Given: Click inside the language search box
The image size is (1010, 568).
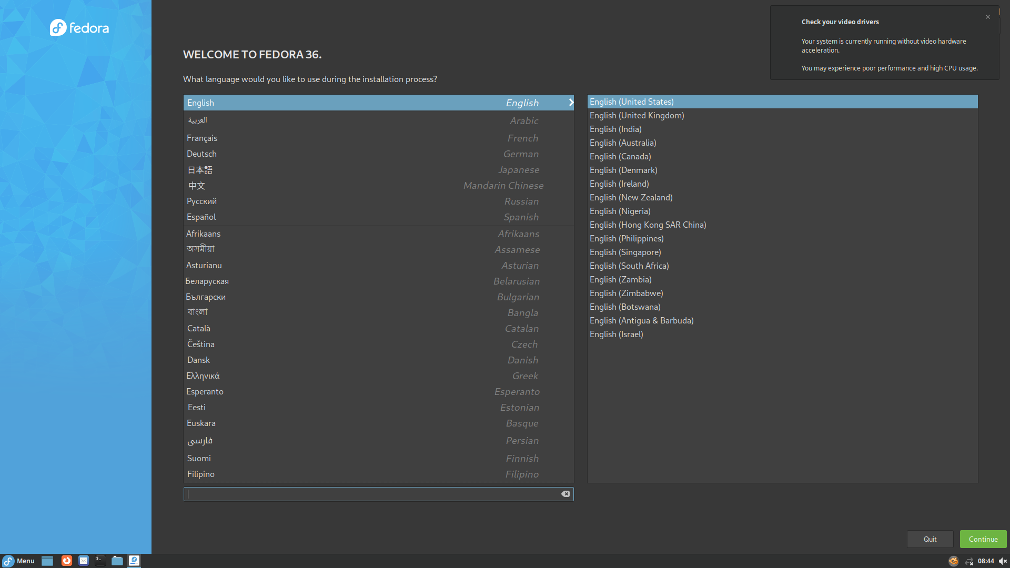Looking at the screenshot, I should (368, 494).
